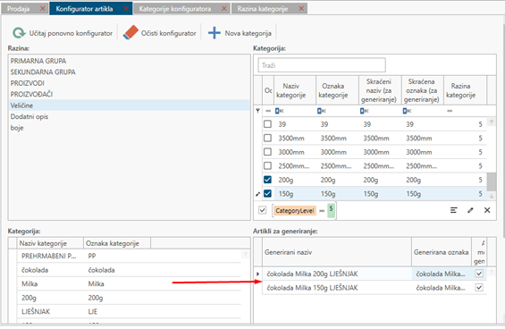
Task: Click the CategoryLevel filter tag
Action: point(294,211)
